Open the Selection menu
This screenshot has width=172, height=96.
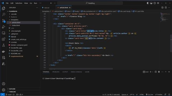click(19, 3)
